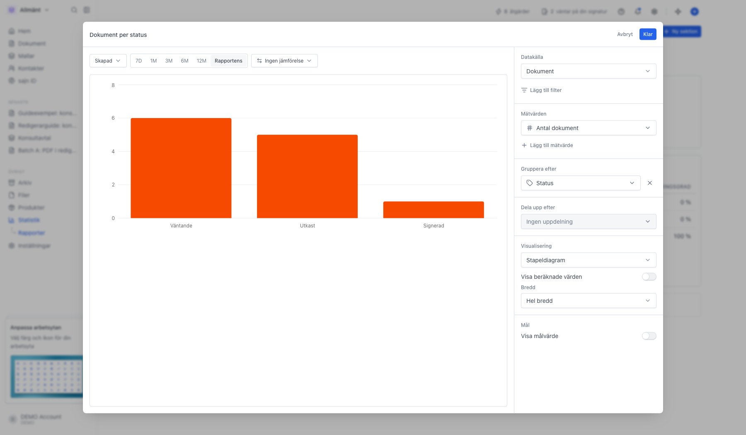This screenshot has height=435, width=746.
Task: Click the Utkast bar in the chart
Action: point(308,176)
